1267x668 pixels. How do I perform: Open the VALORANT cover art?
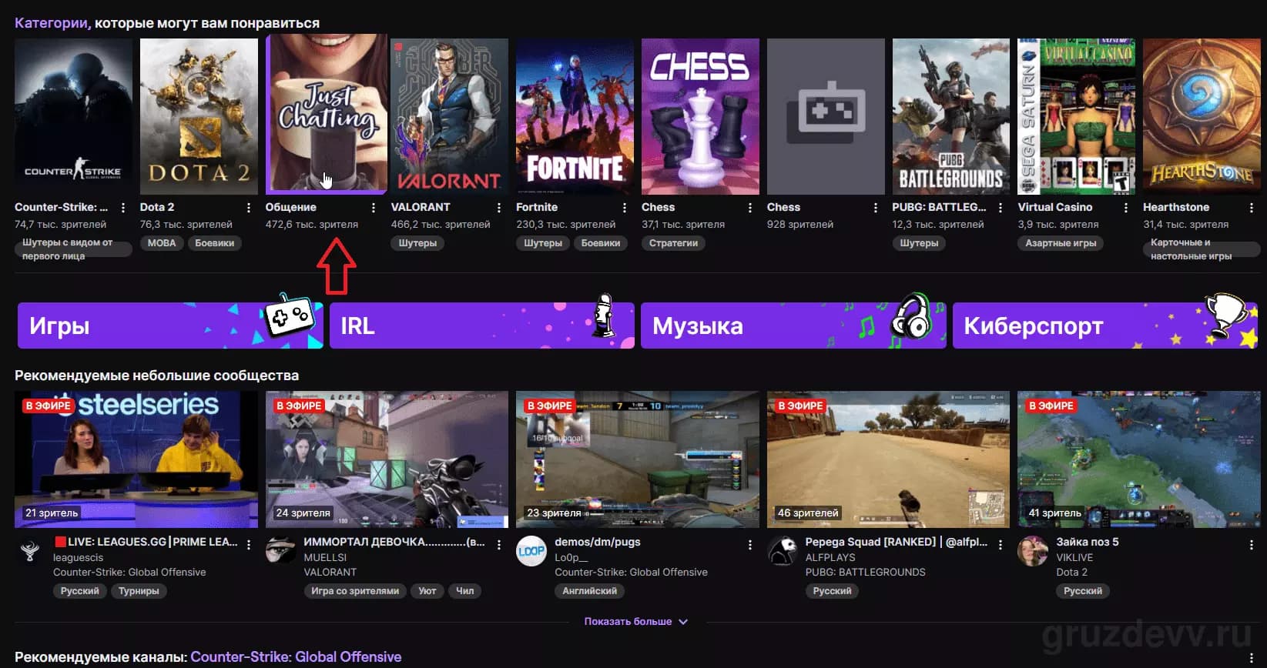(x=450, y=116)
